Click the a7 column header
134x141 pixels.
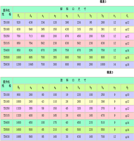tap(67, 88)
